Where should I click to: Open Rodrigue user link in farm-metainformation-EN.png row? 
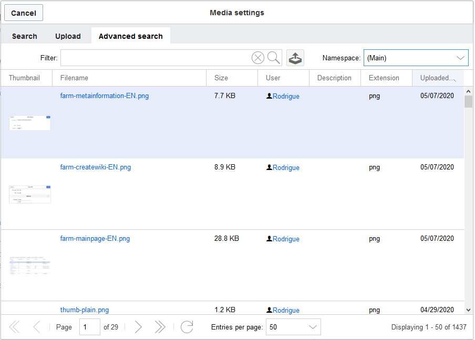(x=286, y=96)
